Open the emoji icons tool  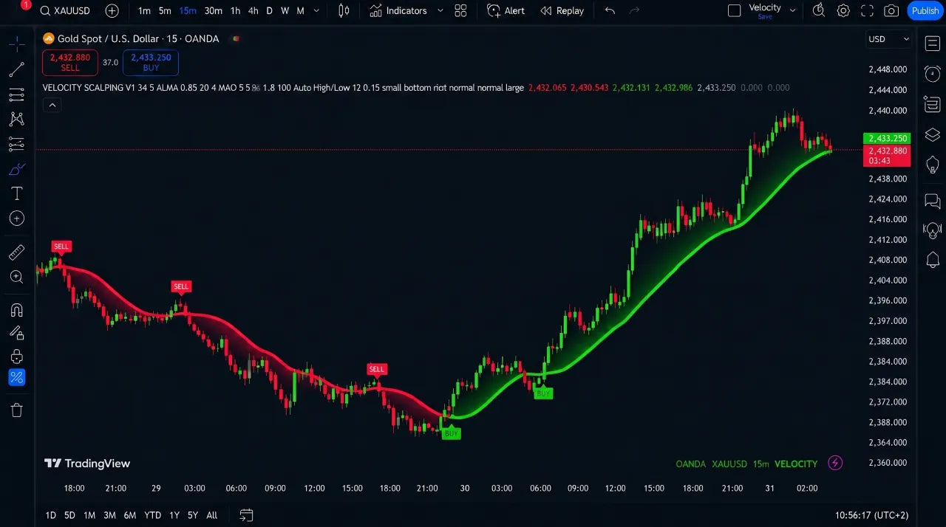(x=16, y=218)
